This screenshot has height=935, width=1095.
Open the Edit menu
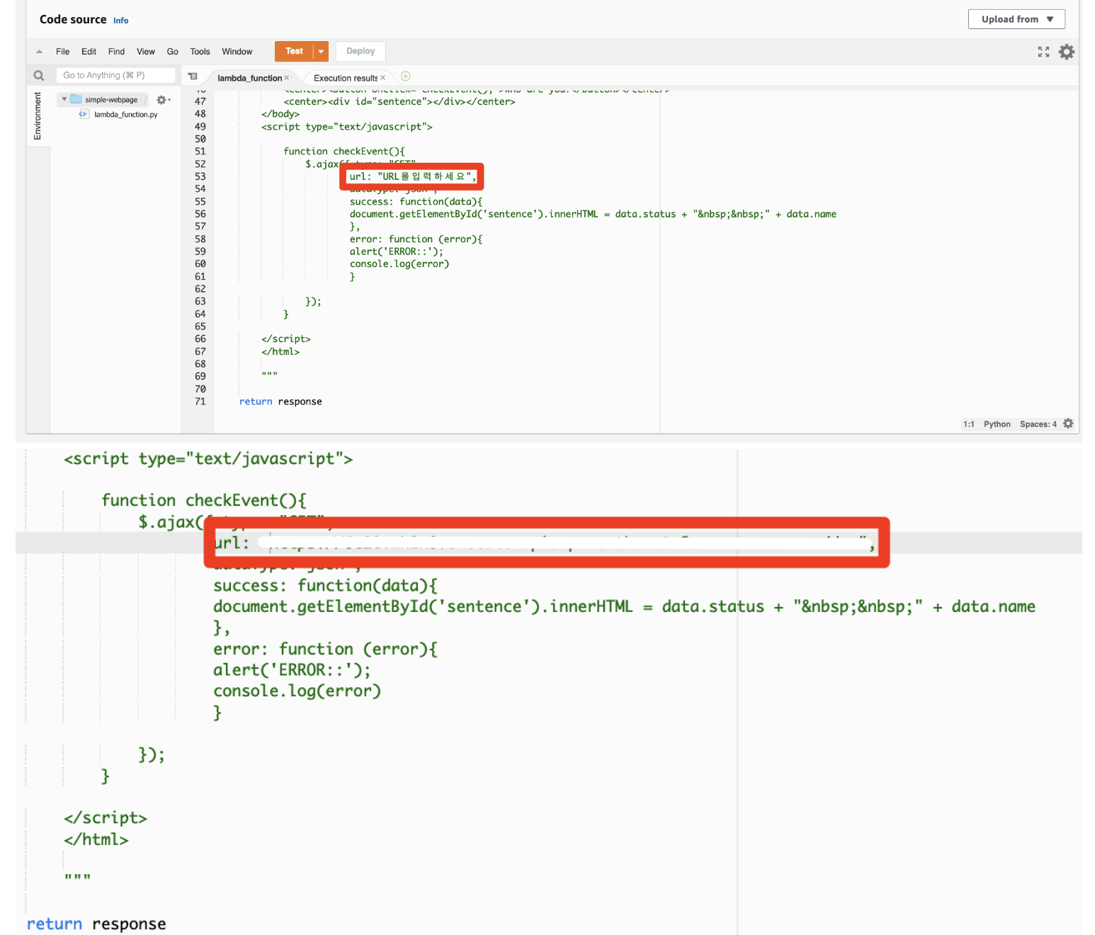(89, 52)
